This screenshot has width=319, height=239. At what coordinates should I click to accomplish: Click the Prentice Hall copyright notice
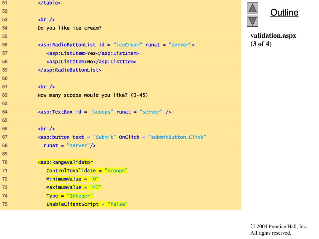click(279, 227)
